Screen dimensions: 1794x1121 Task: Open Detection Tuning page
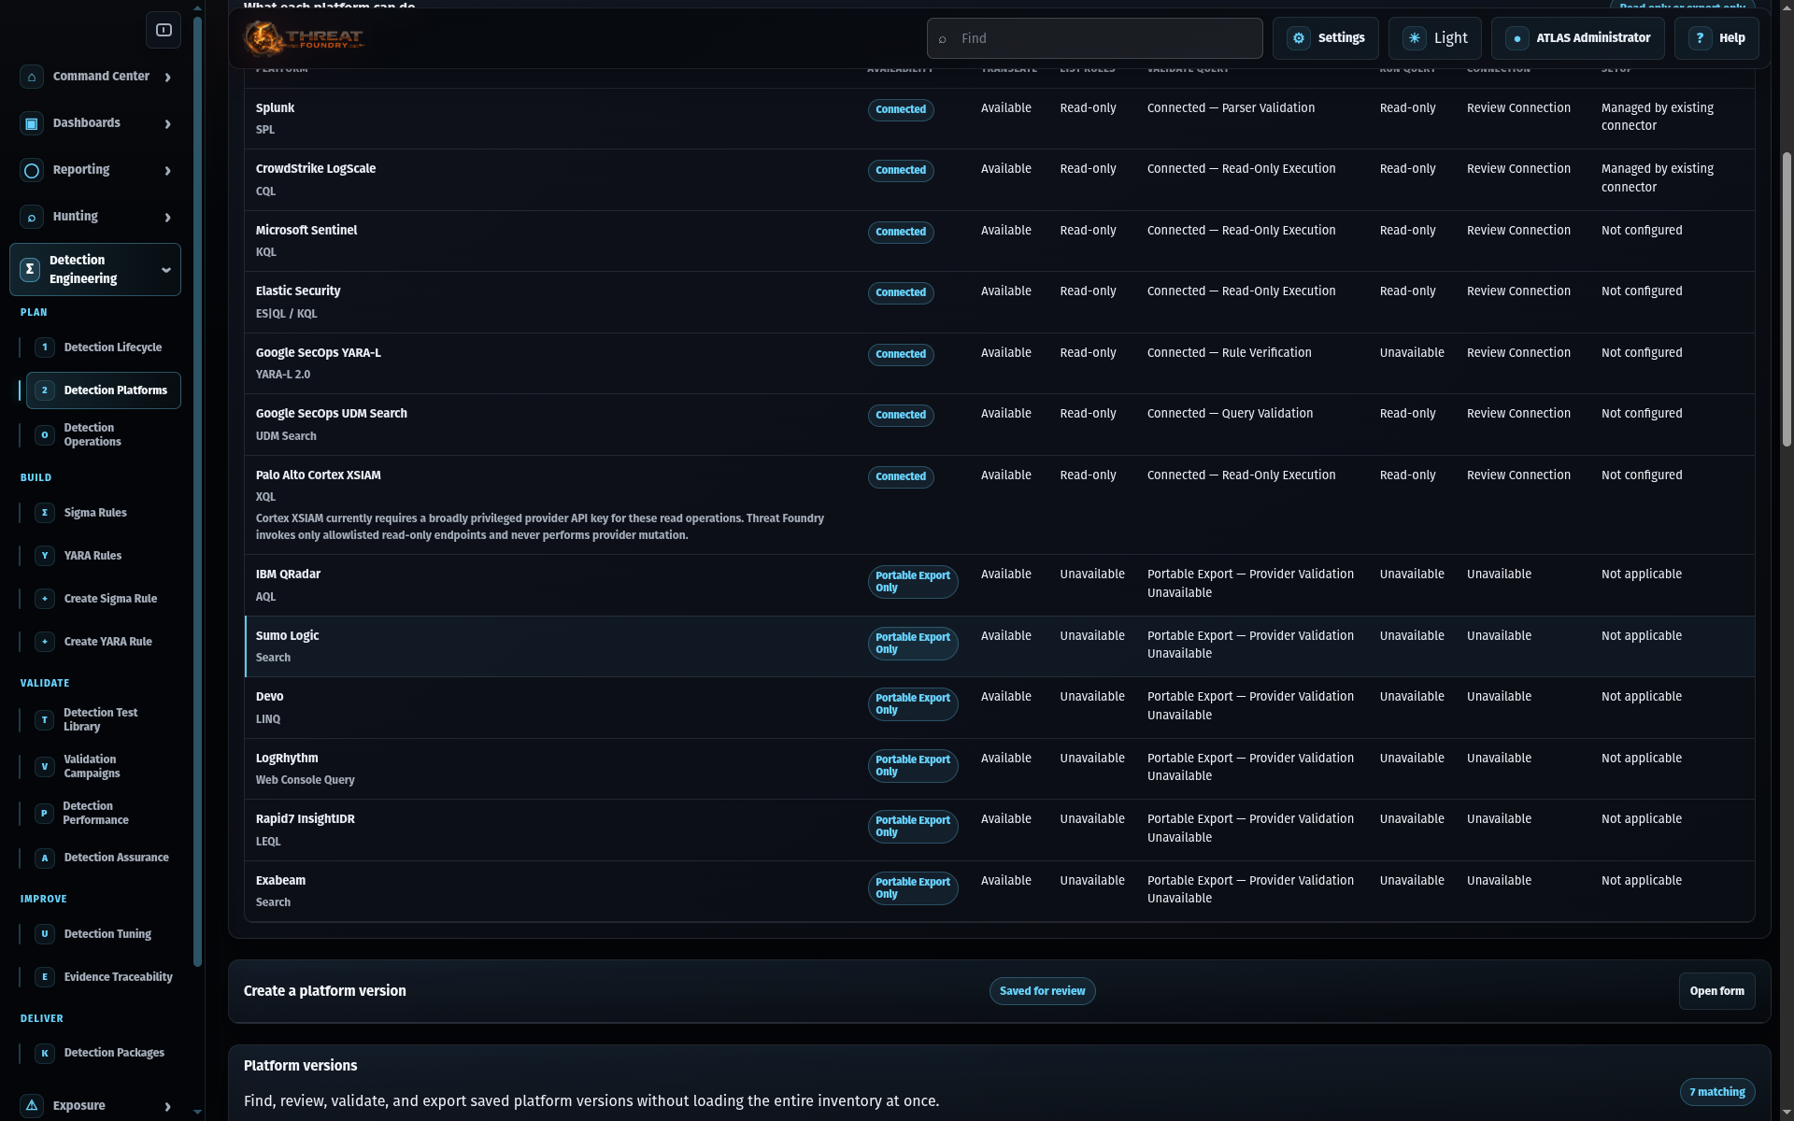[103, 934]
